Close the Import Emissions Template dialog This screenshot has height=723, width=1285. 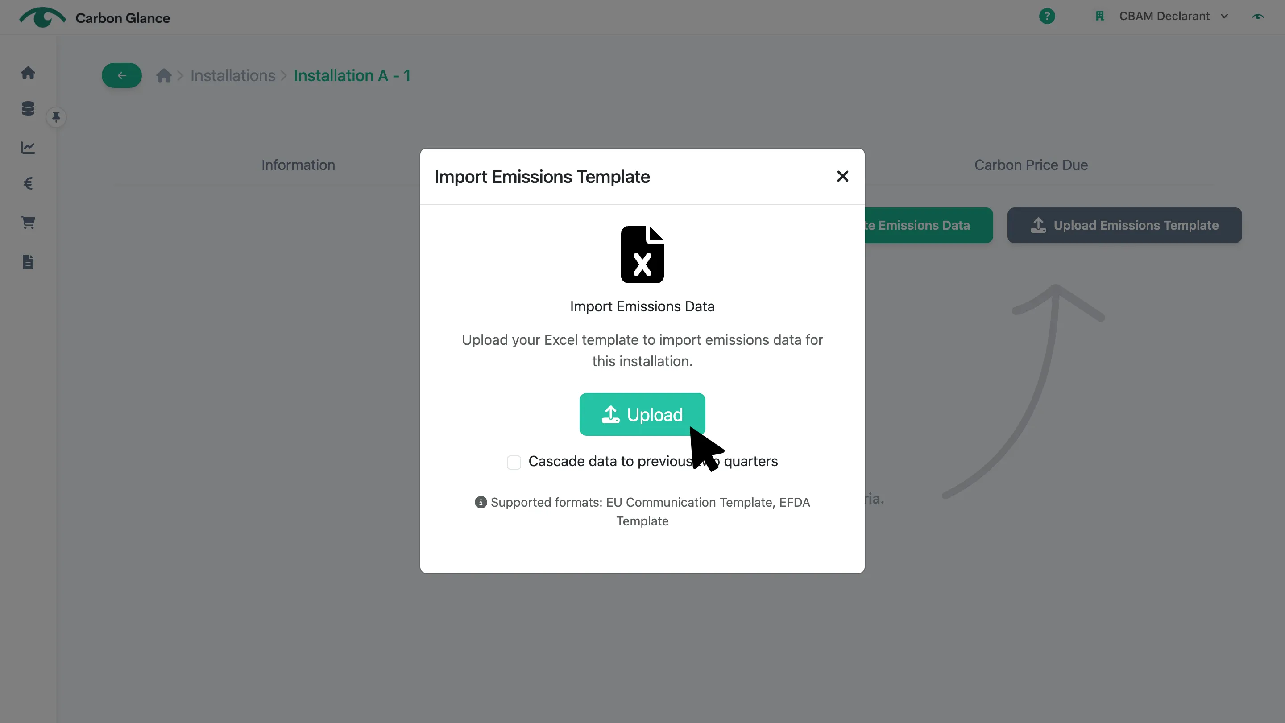click(842, 176)
